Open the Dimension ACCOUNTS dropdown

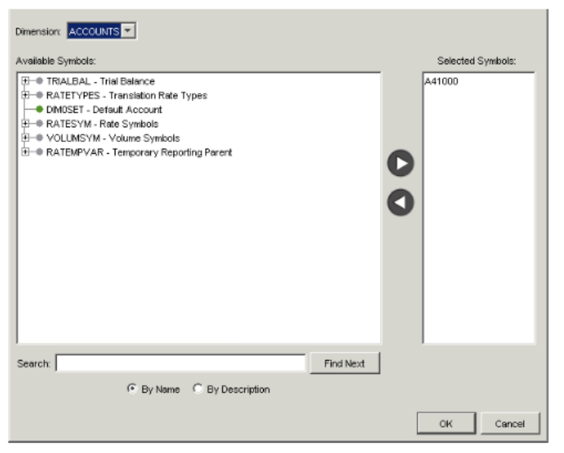coord(130,31)
